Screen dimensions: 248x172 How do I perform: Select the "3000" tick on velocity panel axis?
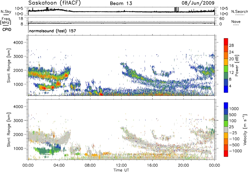point(18,120)
